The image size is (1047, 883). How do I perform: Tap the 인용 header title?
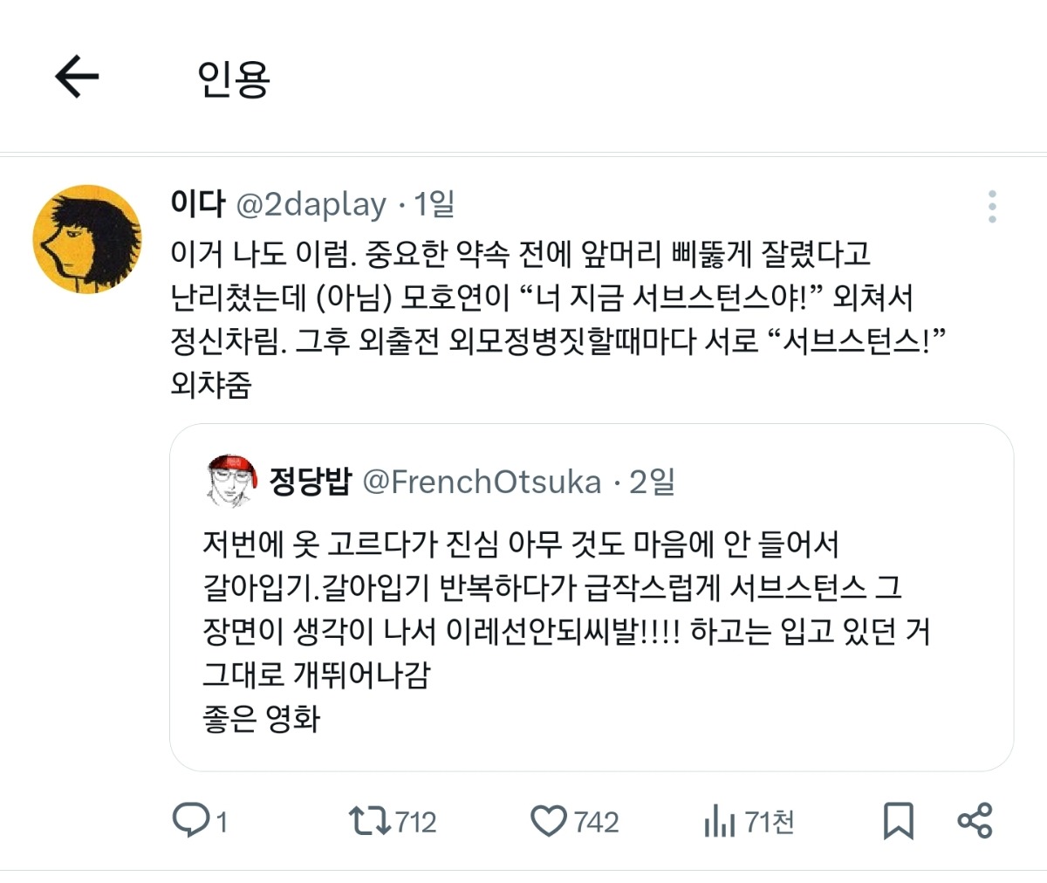coord(234,79)
